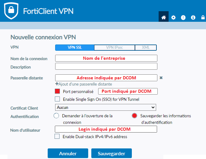
Task: Toggle Port personnalisé checkbox
Action: click(57, 91)
